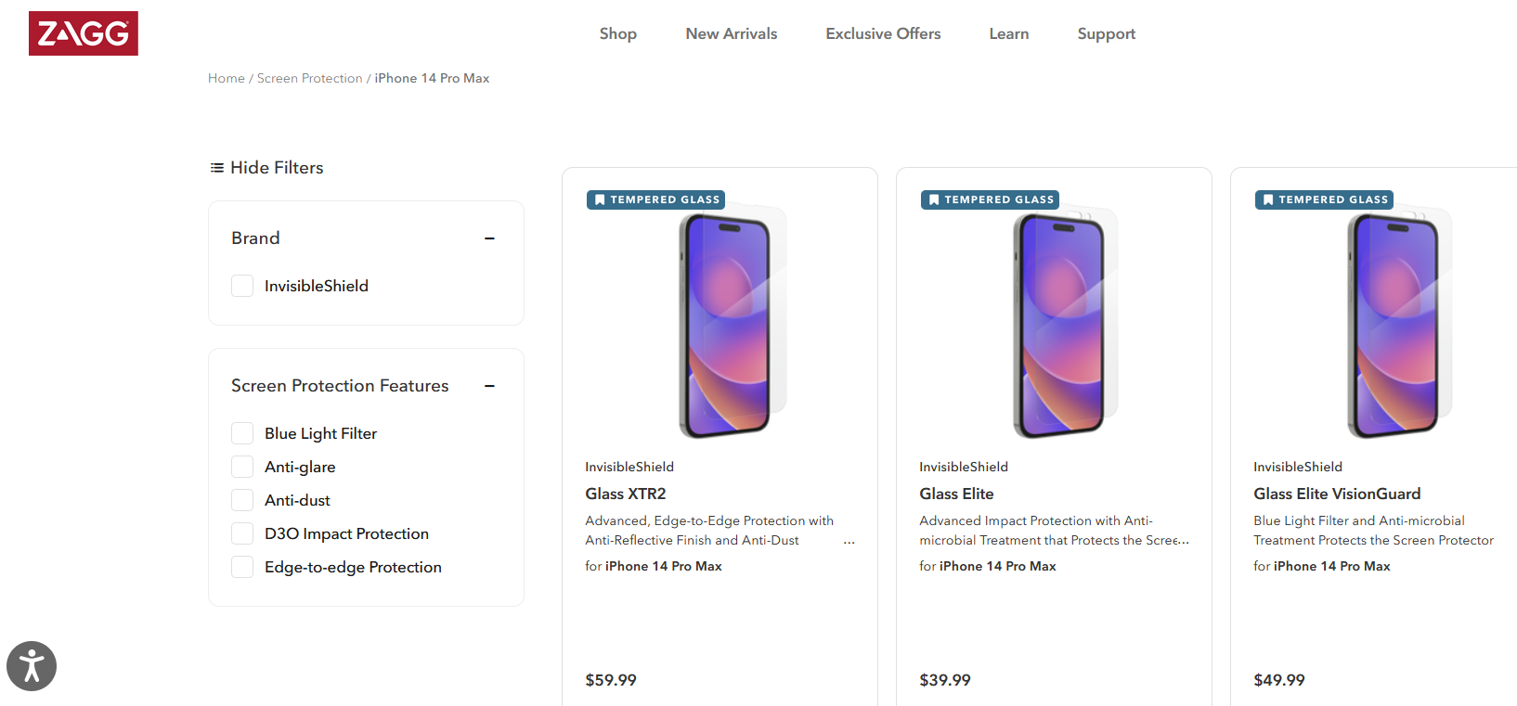Open the accessibility options widget
Image resolution: width=1517 pixels, height=706 pixels.
click(x=31, y=665)
